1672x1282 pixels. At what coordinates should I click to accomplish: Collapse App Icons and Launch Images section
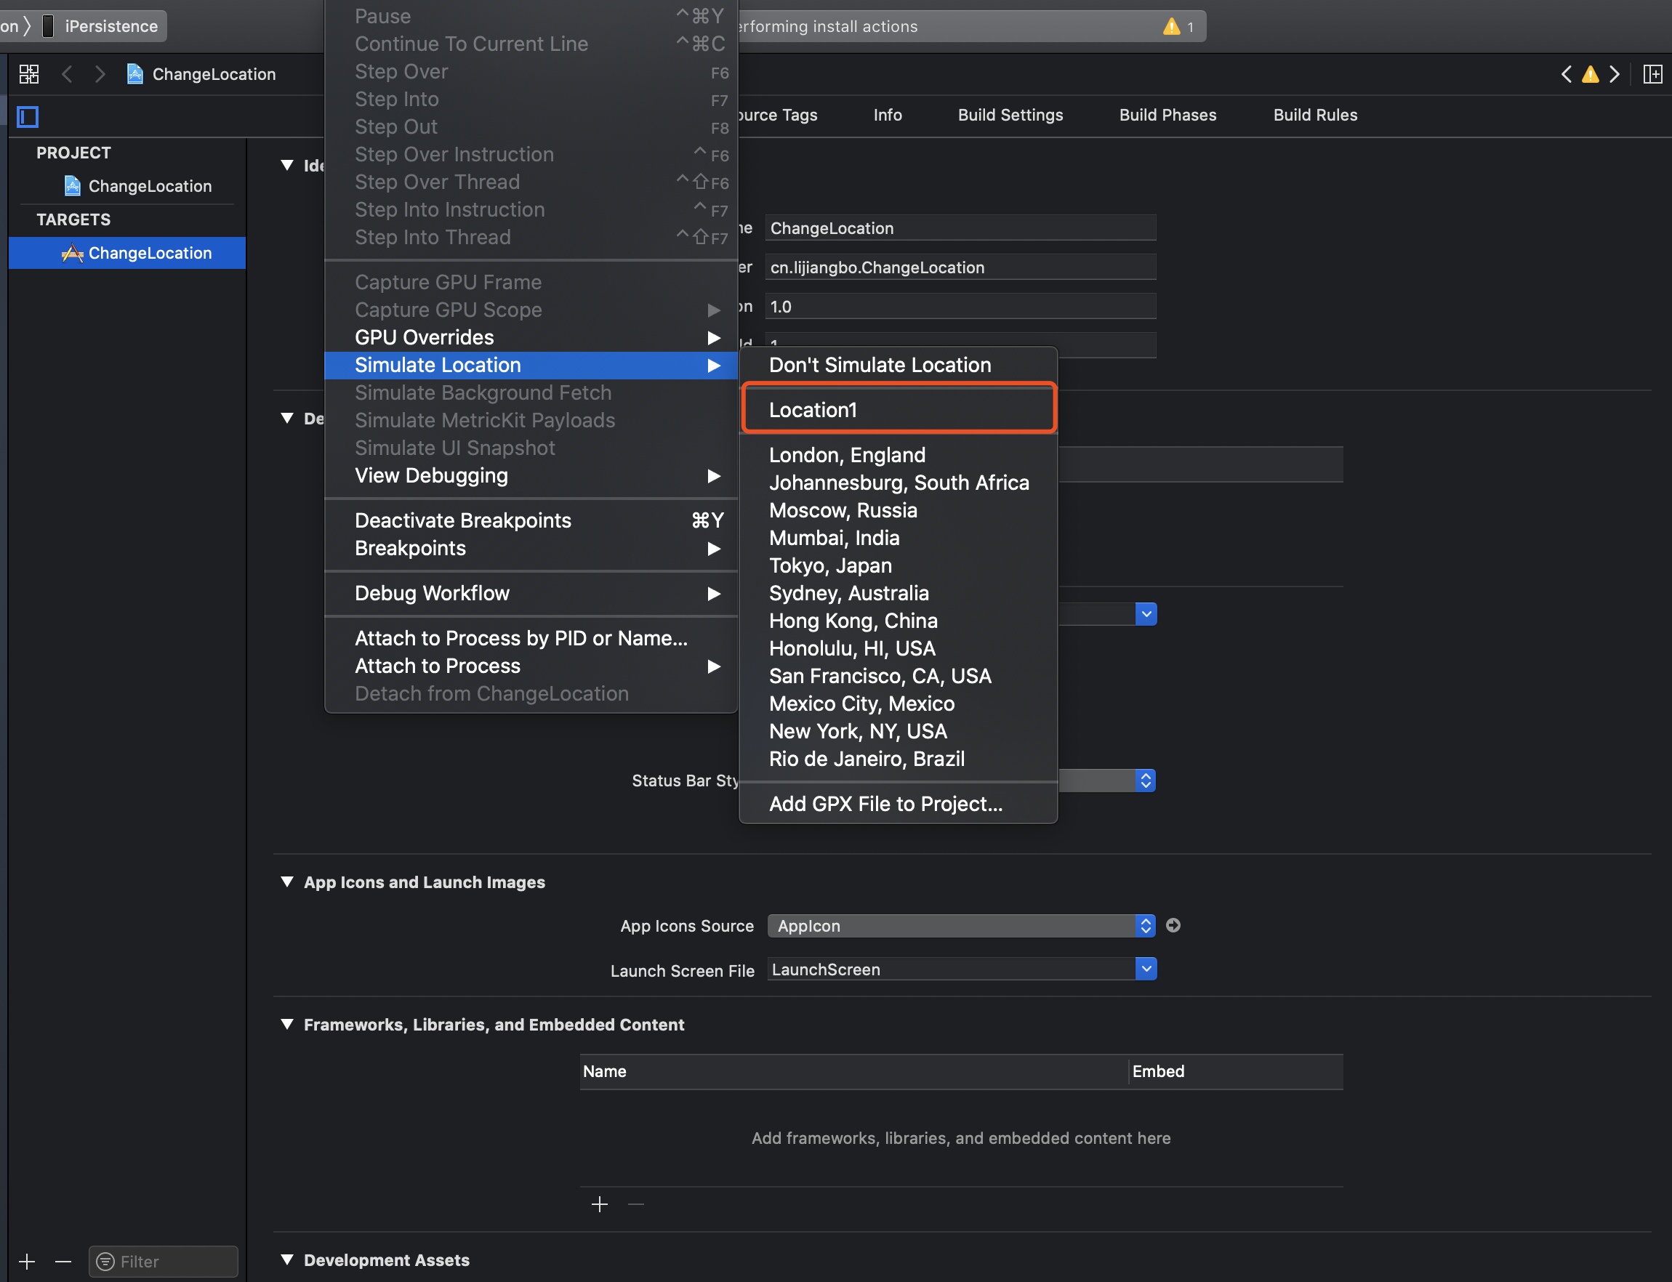[x=287, y=882]
